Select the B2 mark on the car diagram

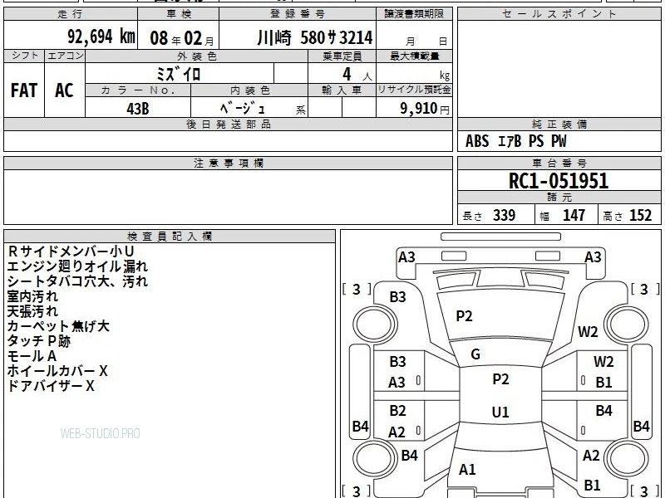398,410
